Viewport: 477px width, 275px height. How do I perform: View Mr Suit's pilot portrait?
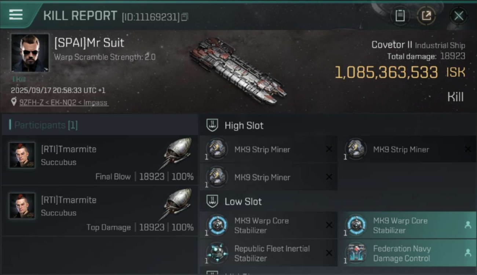pyautogui.click(x=30, y=53)
